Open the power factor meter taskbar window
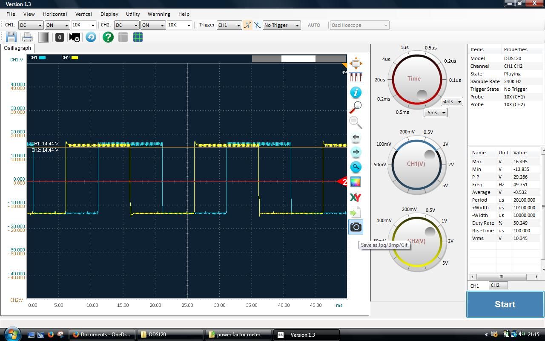This screenshot has width=545, height=341. tap(238, 335)
